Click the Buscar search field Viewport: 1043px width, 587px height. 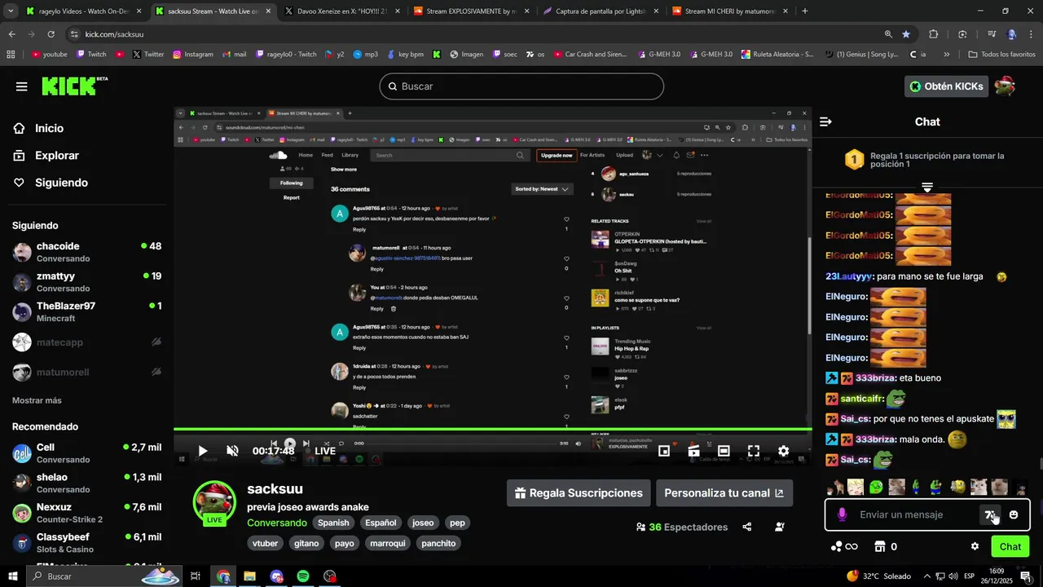[x=521, y=86]
